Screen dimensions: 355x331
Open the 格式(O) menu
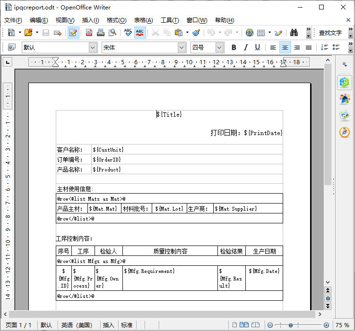point(116,20)
